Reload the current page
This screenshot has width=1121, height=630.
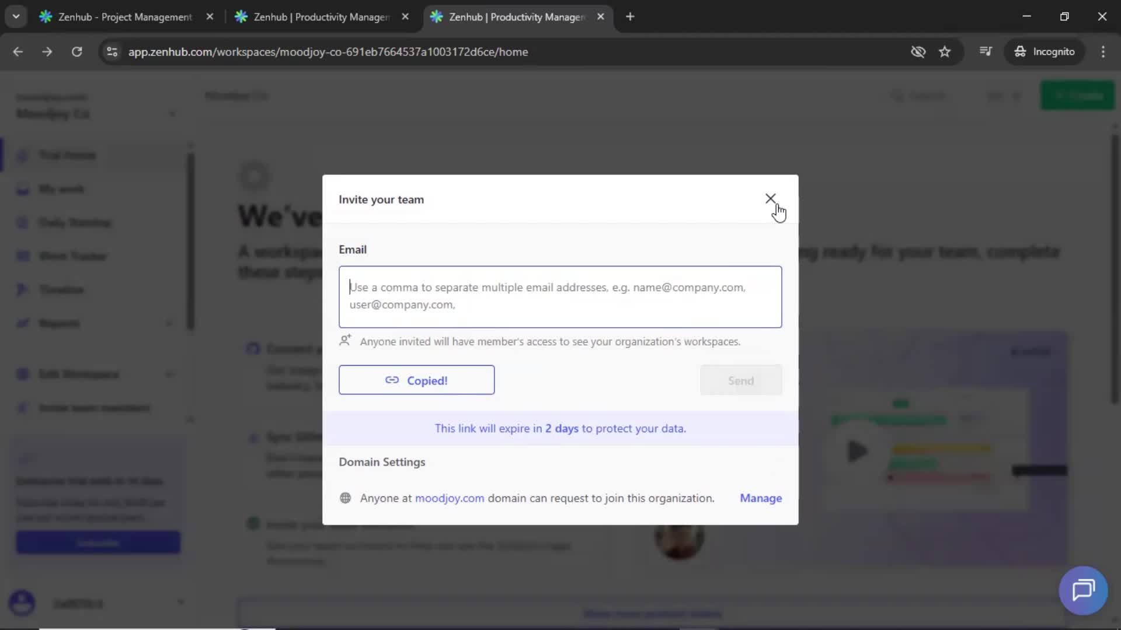(76, 51)
